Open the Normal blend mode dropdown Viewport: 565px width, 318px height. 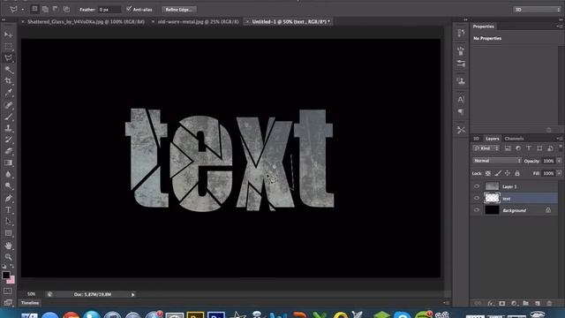497,161
